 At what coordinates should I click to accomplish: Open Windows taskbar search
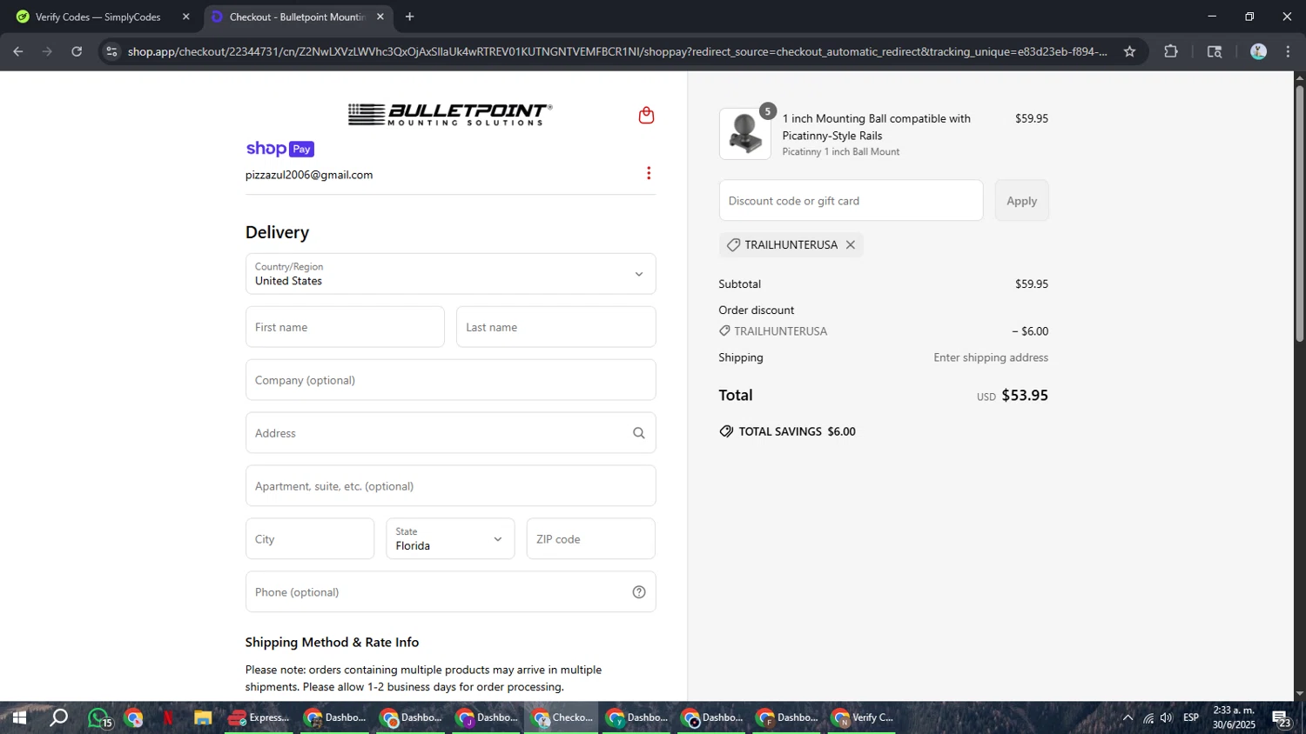[58, 718]
